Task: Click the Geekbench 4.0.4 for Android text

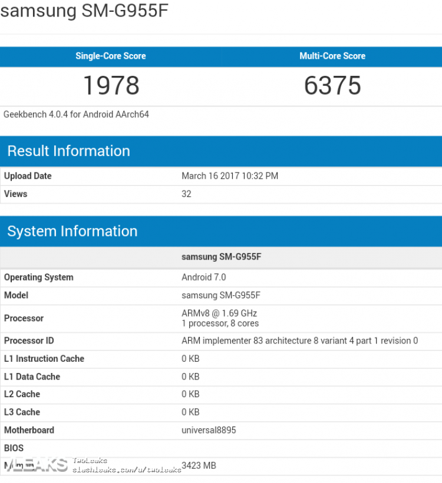Action: pos(76,114)
